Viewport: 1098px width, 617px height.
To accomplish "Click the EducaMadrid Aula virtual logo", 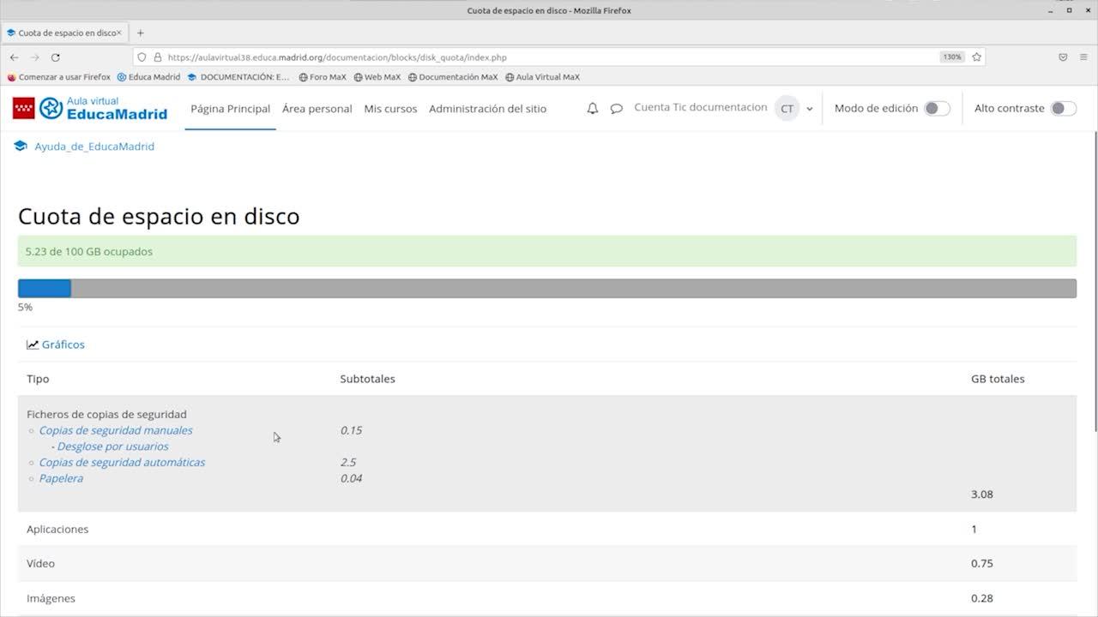I will click(90, 108).
